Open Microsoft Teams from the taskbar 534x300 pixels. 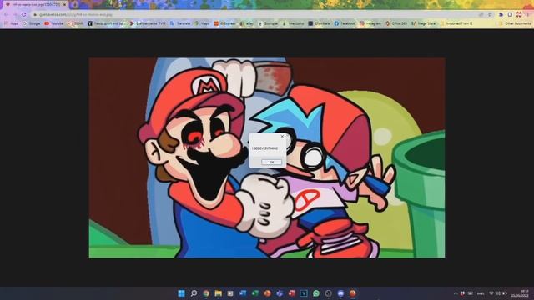click(280, 293)
